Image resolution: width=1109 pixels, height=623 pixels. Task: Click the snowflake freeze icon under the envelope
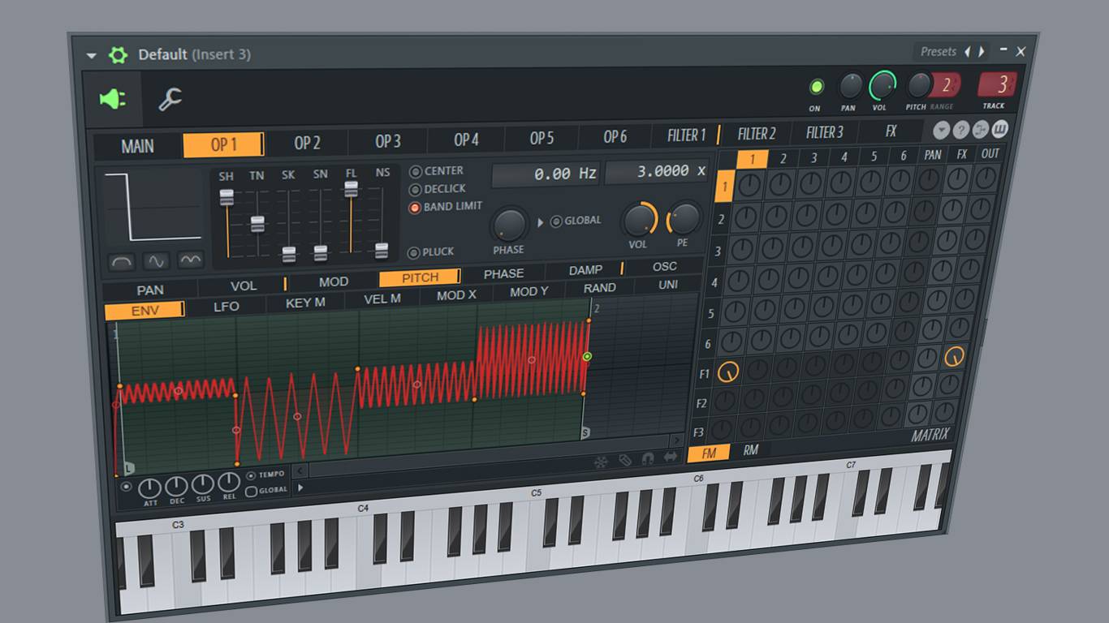(601, 462)
